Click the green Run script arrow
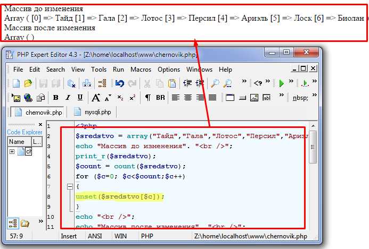The width and height of the screenshot is (369, 249). pyautogui.click(x=282, y=83)
